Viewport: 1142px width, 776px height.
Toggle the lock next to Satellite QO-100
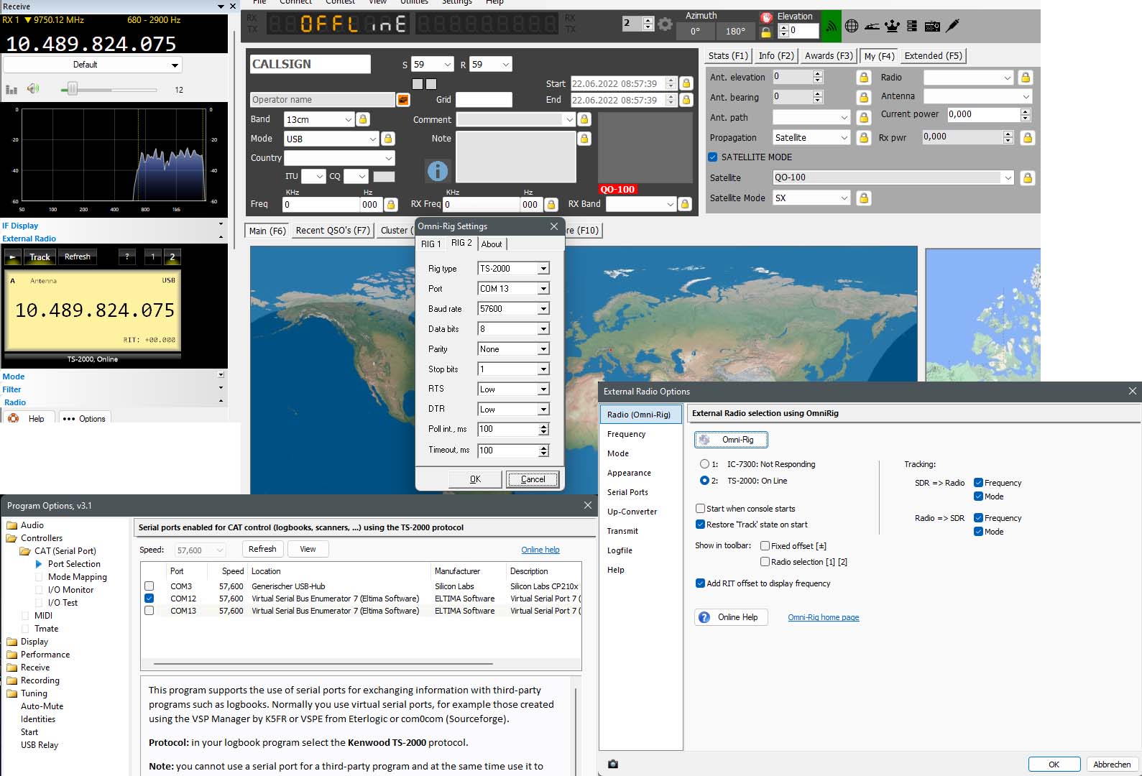click(1028, 177)
